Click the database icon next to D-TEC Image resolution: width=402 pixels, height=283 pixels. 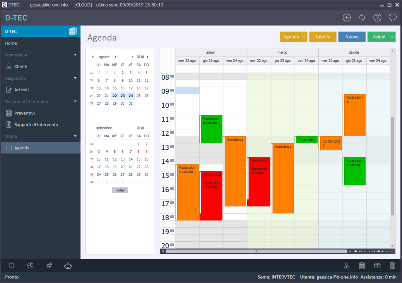pyautogui.click(x=72, y=31)
